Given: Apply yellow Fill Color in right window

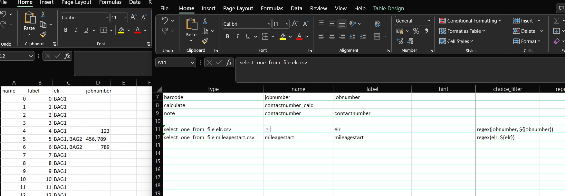Looking at the screenshot, I should click(283, 37).
